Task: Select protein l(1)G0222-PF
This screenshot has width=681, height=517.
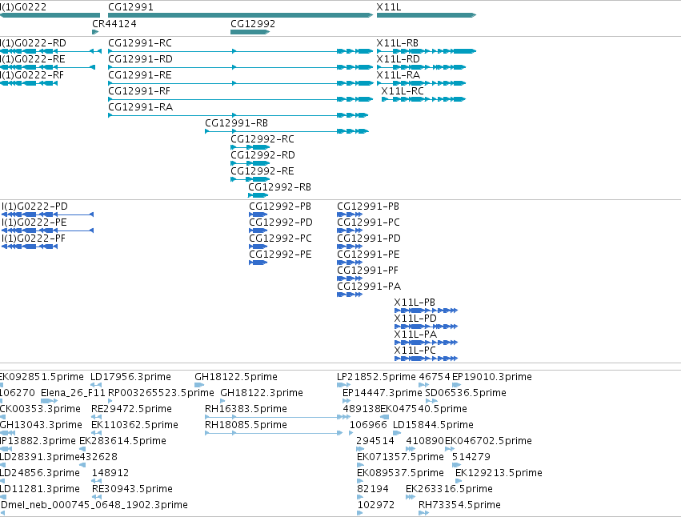Action: [30, 246]
